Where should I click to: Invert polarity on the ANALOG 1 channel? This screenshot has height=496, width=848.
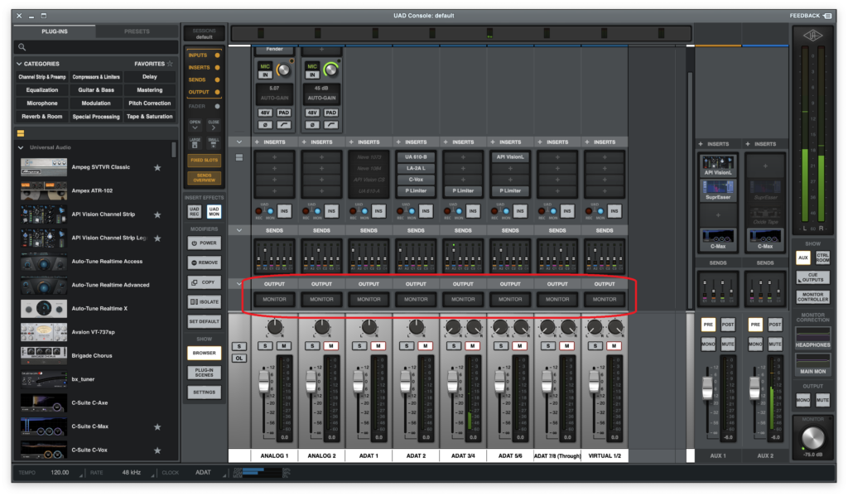point(265,125)
